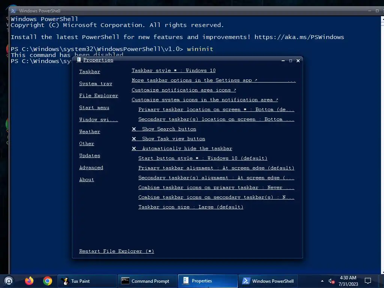Select System tray section in sidebar

(x=96, y=84)
